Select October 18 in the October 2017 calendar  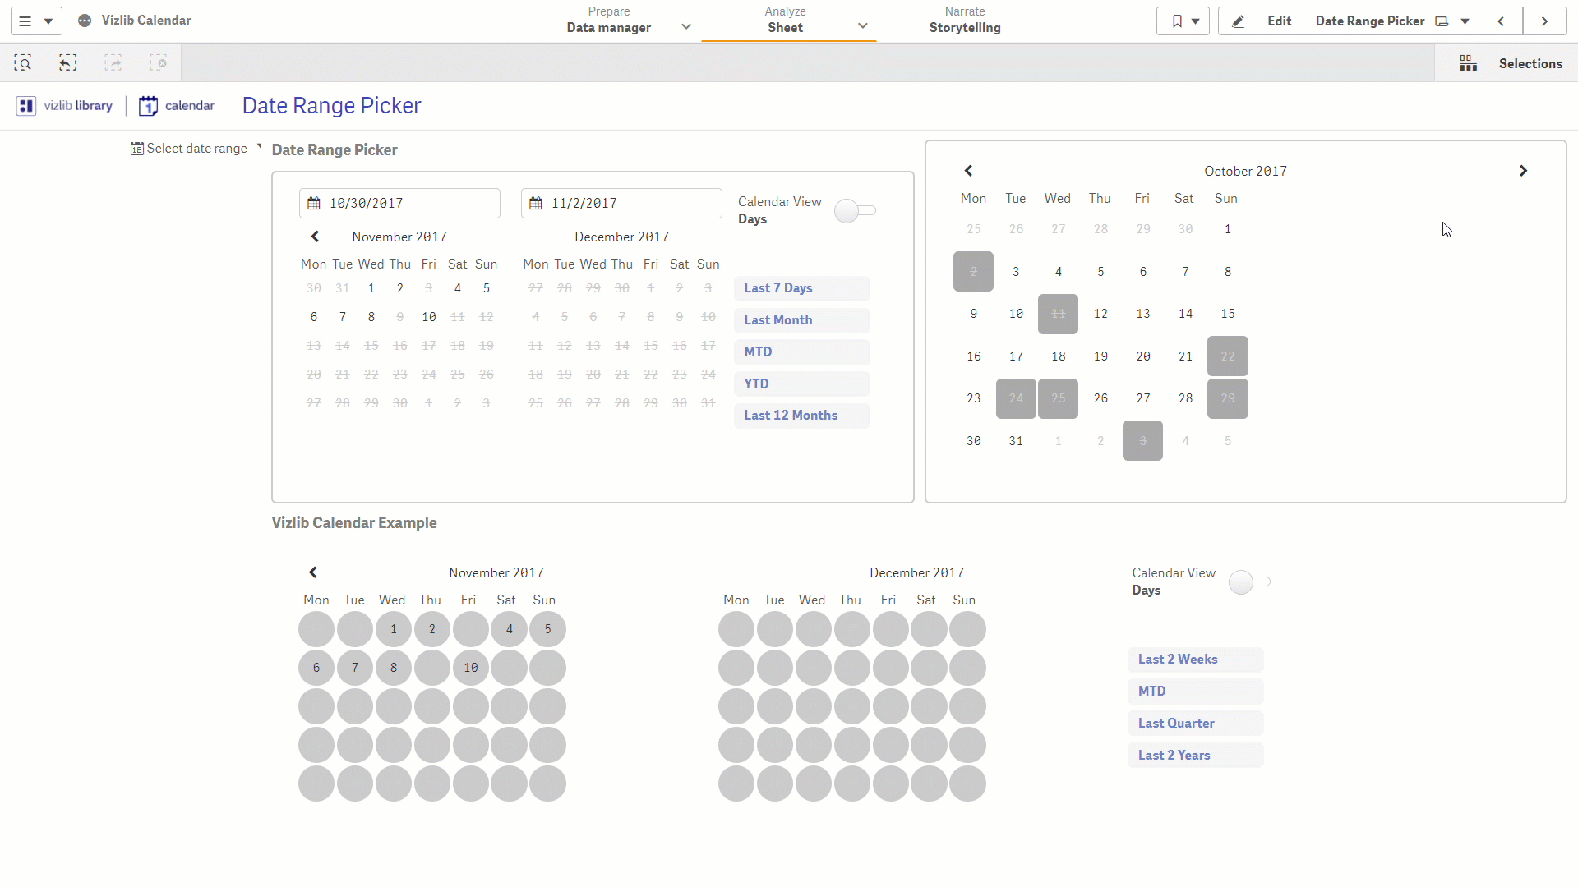pos(1059,356)
